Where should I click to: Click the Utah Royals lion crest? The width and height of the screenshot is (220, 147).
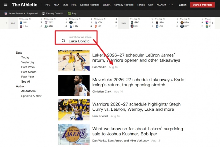[x=182, y=22]
